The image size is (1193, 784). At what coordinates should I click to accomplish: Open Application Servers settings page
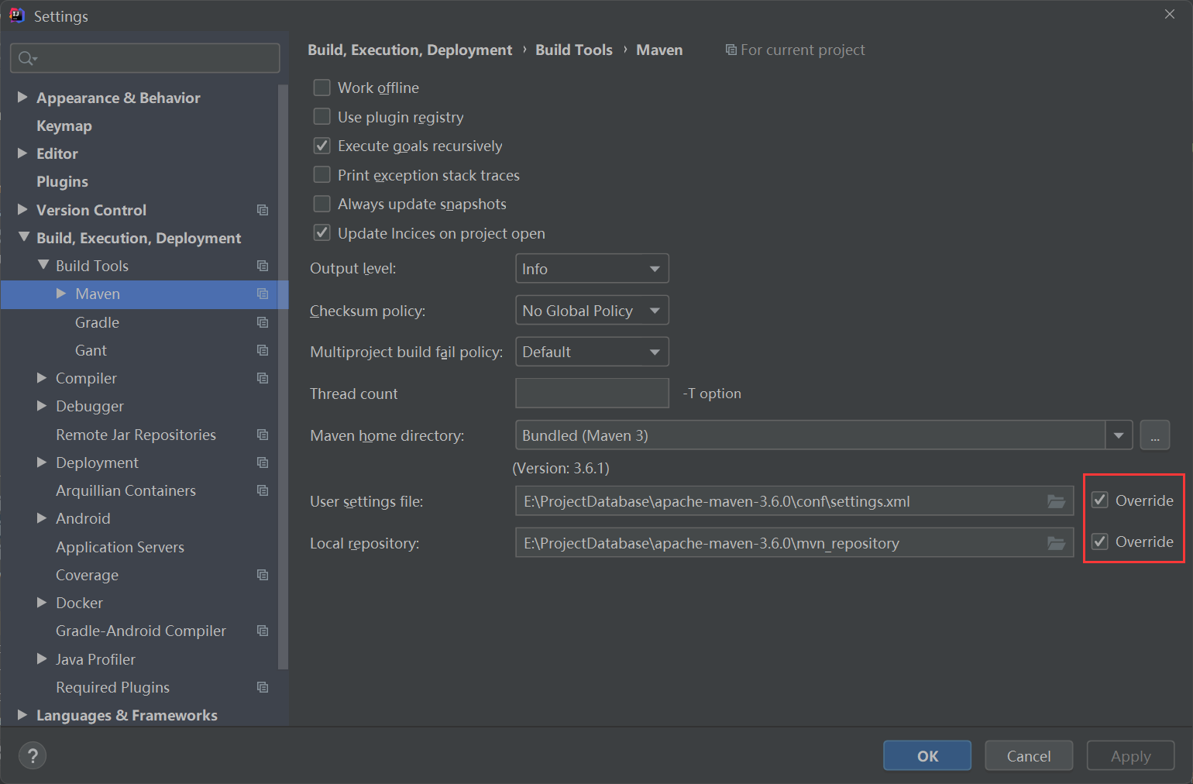click(120, 547)
